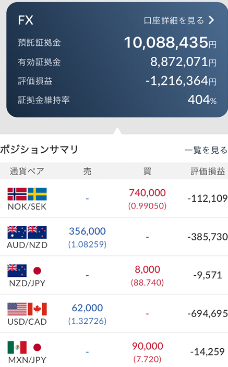
Task: Tap the Australia flag icon for AUD/NZD
Action: 17,233
